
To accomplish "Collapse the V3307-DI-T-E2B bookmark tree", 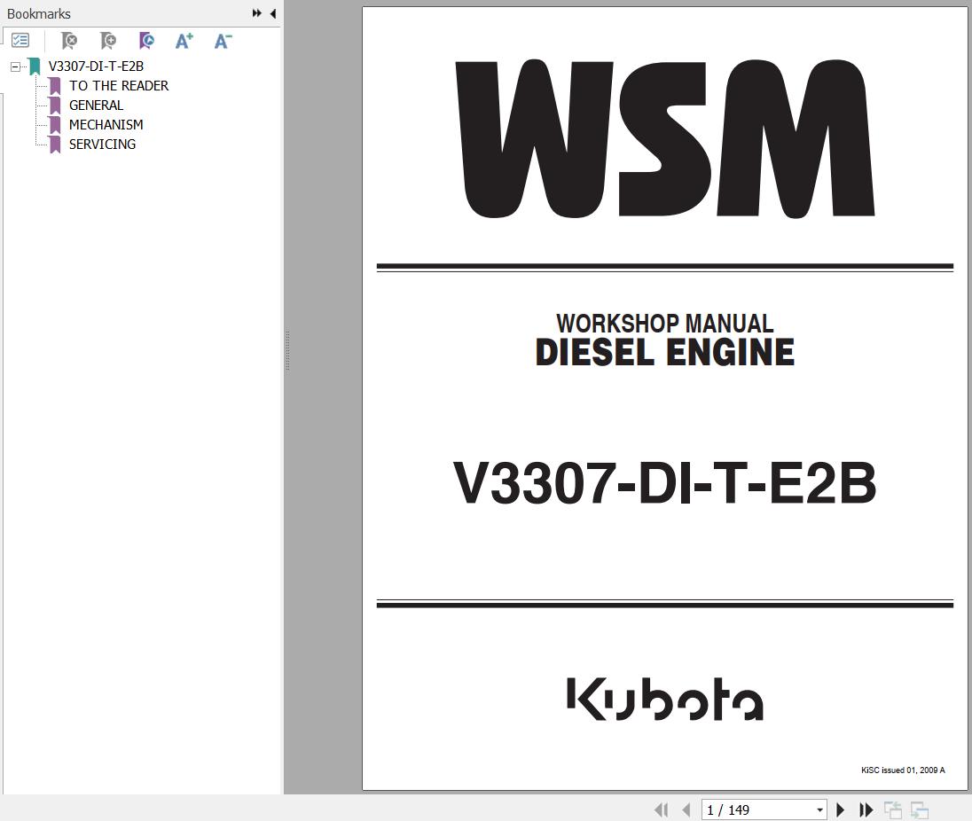I will [15, 66].
